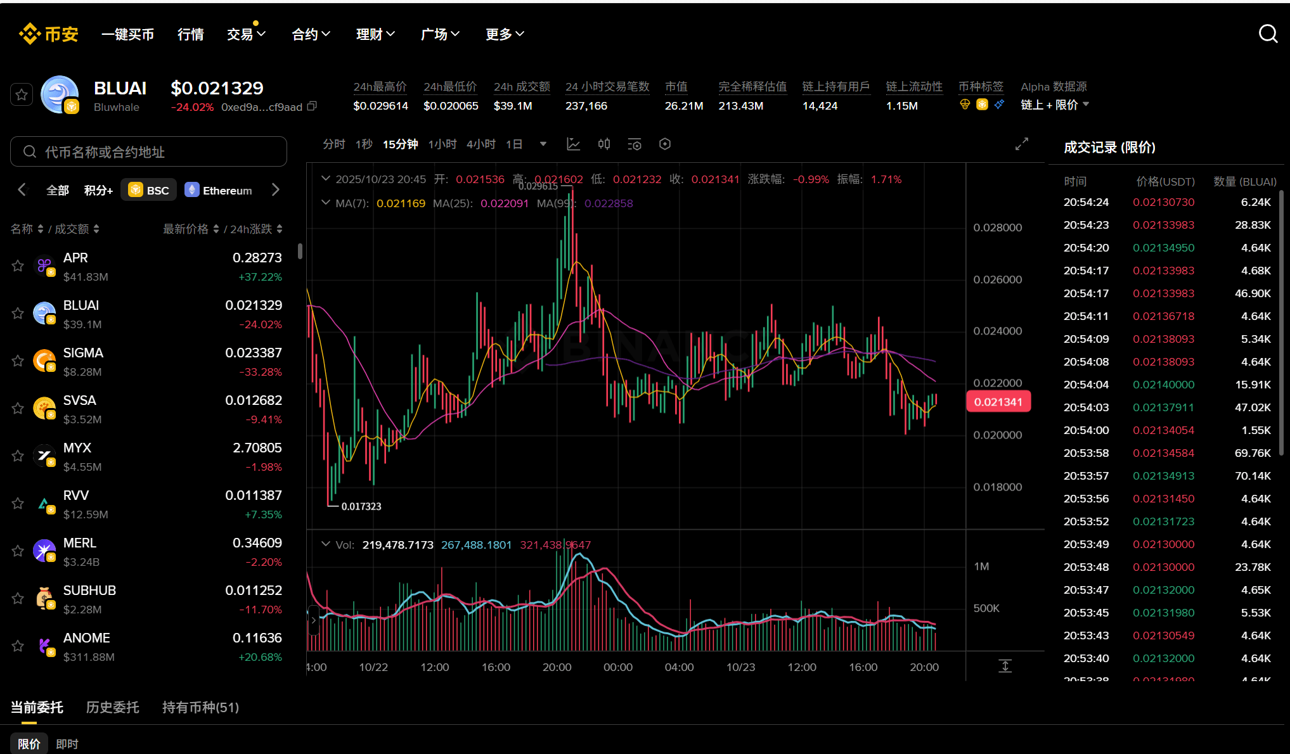This screenshot has height=754, width=1290.
Task: Open the more time intervals dropdown
Action: tap(543, 144)
